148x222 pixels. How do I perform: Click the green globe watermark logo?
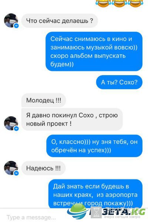[x=77, y=211]
